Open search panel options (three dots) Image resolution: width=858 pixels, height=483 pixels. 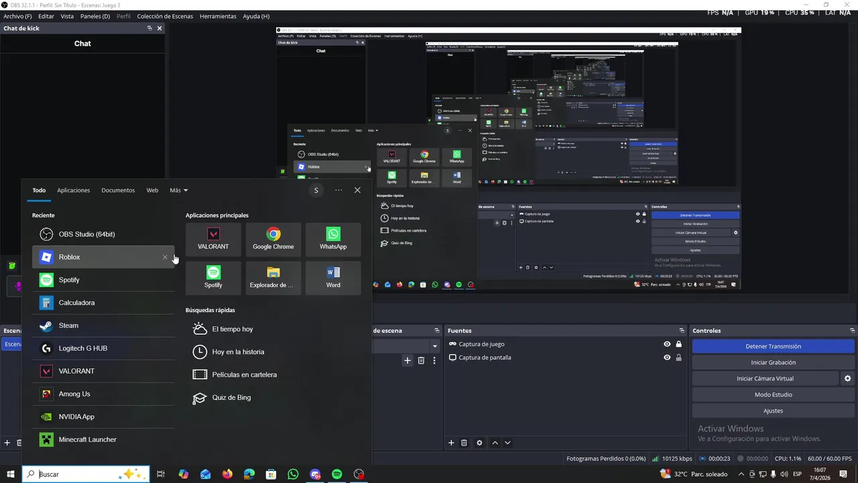[x=339, y=191]
